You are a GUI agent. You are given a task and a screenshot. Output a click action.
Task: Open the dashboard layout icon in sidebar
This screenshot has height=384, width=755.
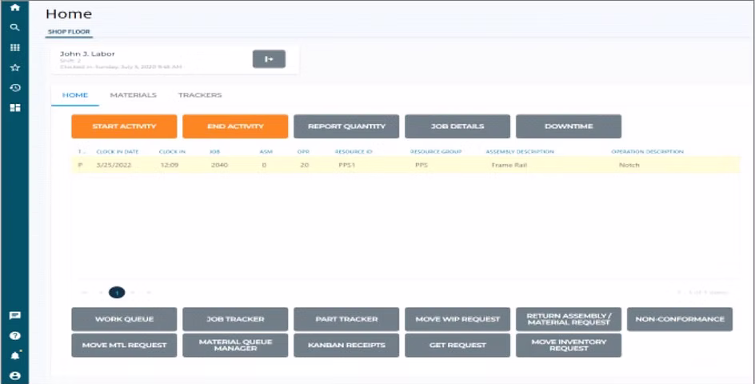(x=15, y=108)
